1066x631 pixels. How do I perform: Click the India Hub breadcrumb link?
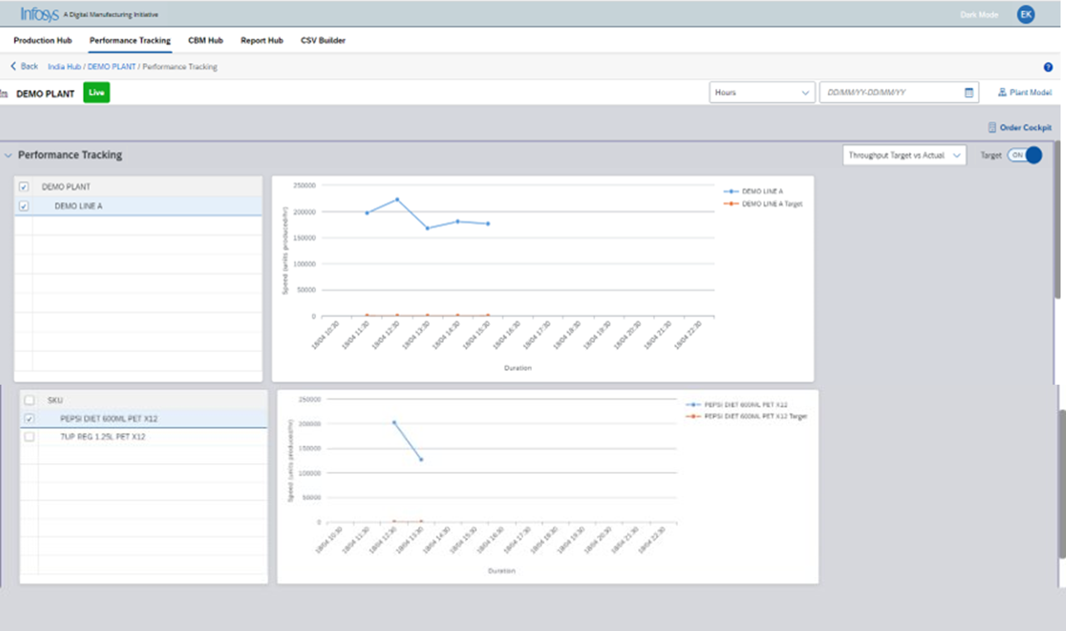coord(64,67)
